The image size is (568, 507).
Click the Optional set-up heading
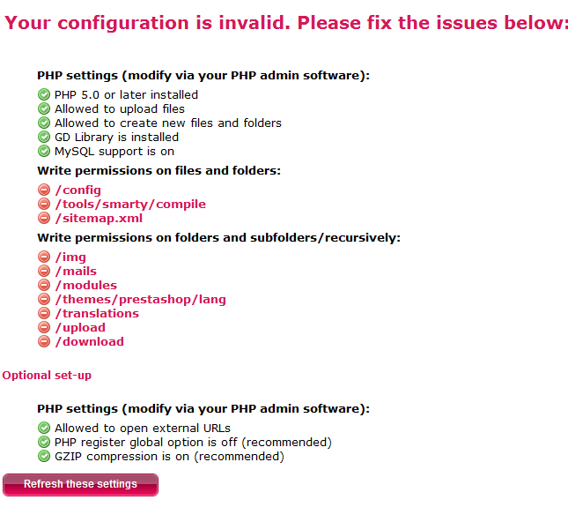point(47,375)
